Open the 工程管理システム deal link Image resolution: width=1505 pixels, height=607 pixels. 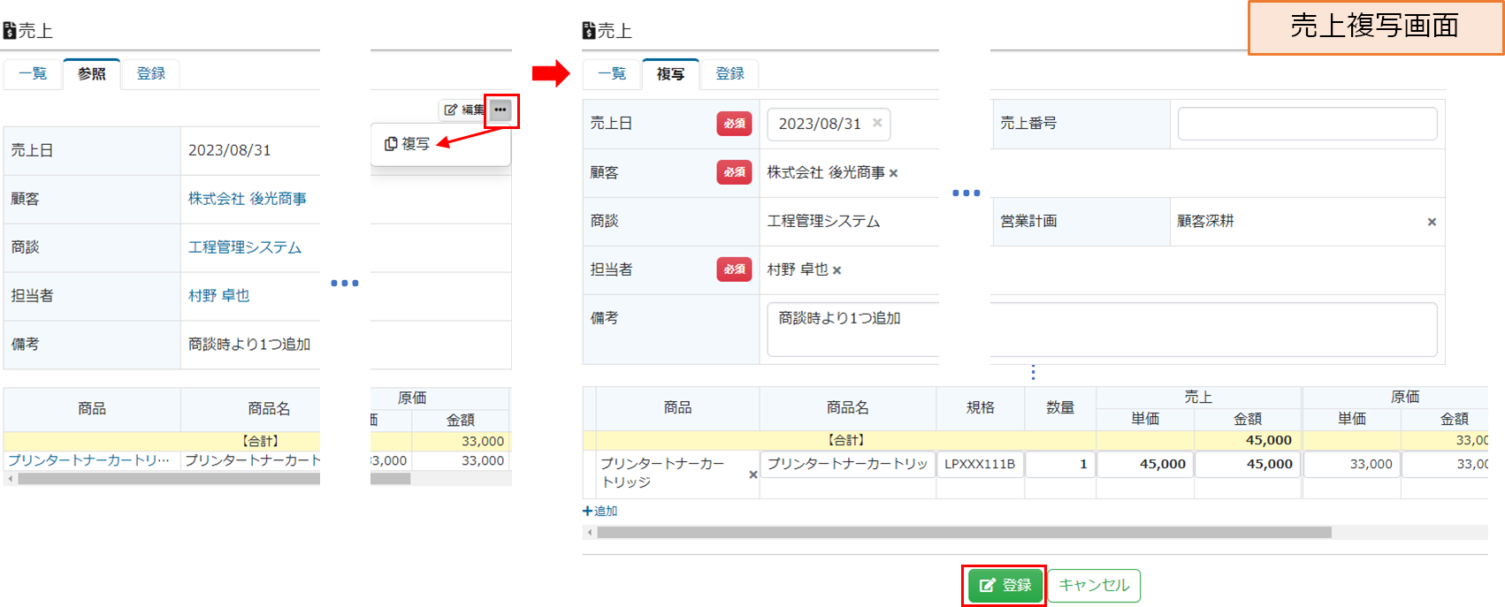click(245, 247)
